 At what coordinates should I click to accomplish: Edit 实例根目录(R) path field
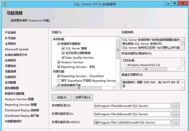pyautogui.click(x=132, y=106)
